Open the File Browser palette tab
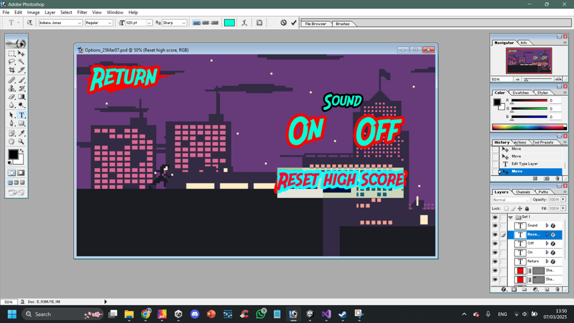This screenshot has height=323, width=574. 316,24
